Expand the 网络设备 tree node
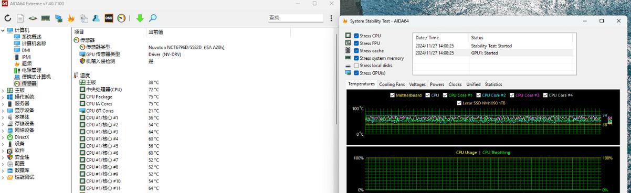Viewport: 631px width, 193px height. point(3,131)
